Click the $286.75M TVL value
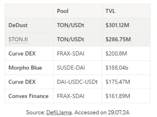 click(x=118, y=39)
